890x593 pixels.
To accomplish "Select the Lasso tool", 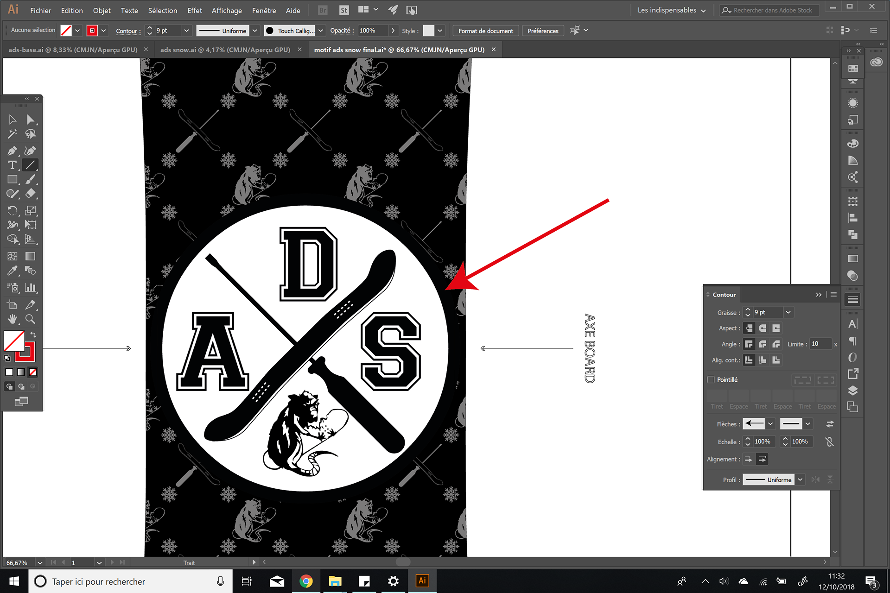I will [31, 134].
